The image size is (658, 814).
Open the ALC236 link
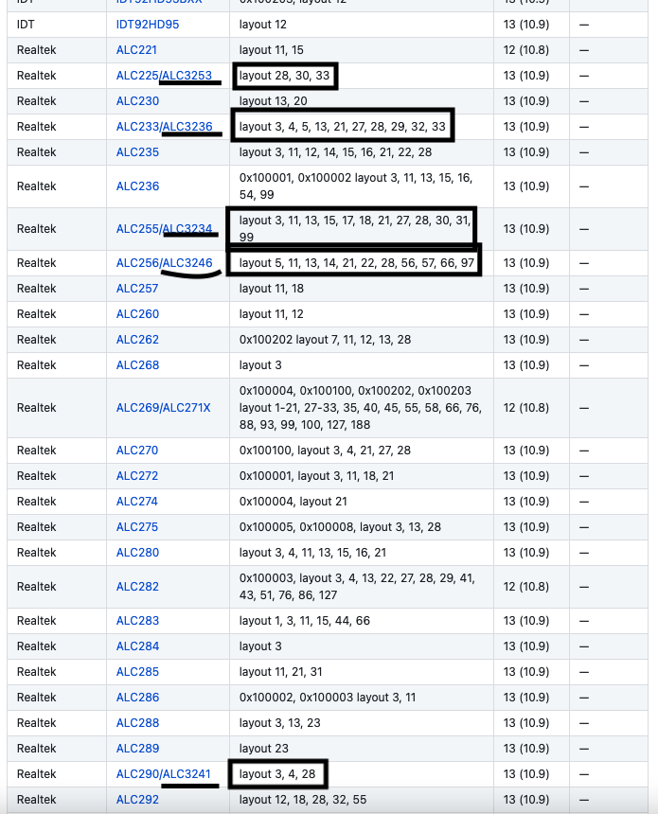pos(137,186)
